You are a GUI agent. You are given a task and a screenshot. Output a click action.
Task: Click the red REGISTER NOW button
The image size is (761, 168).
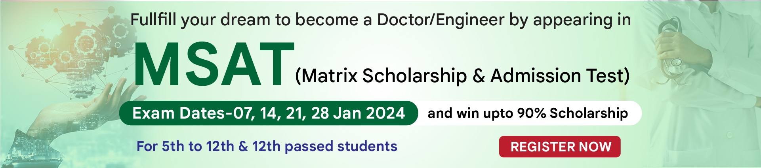pyautogui.click(x=560, y=147)
